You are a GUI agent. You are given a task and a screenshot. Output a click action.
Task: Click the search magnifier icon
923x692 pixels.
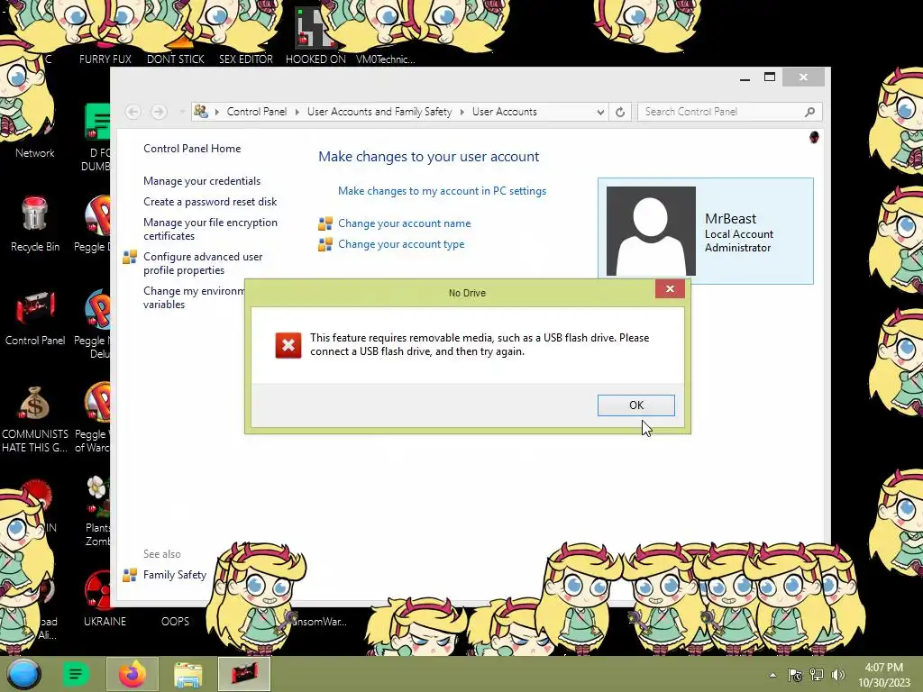[x=810, y=112]
